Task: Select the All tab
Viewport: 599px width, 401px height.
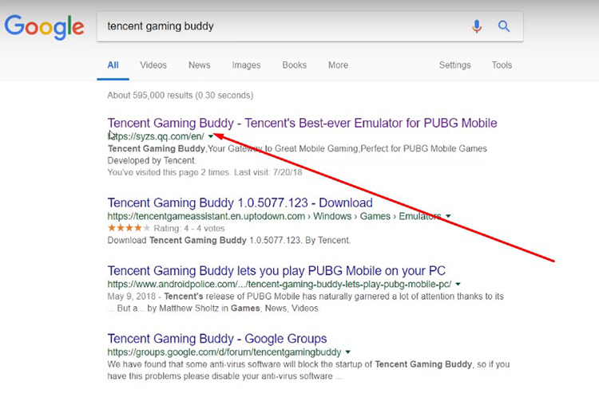Action: (x=113, y=65)
